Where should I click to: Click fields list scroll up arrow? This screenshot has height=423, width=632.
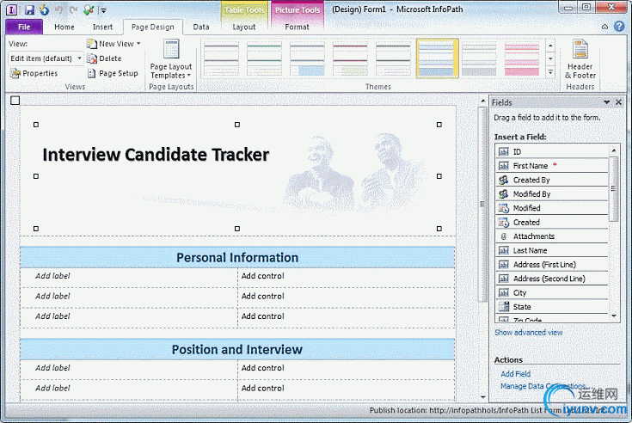[614, 150]
